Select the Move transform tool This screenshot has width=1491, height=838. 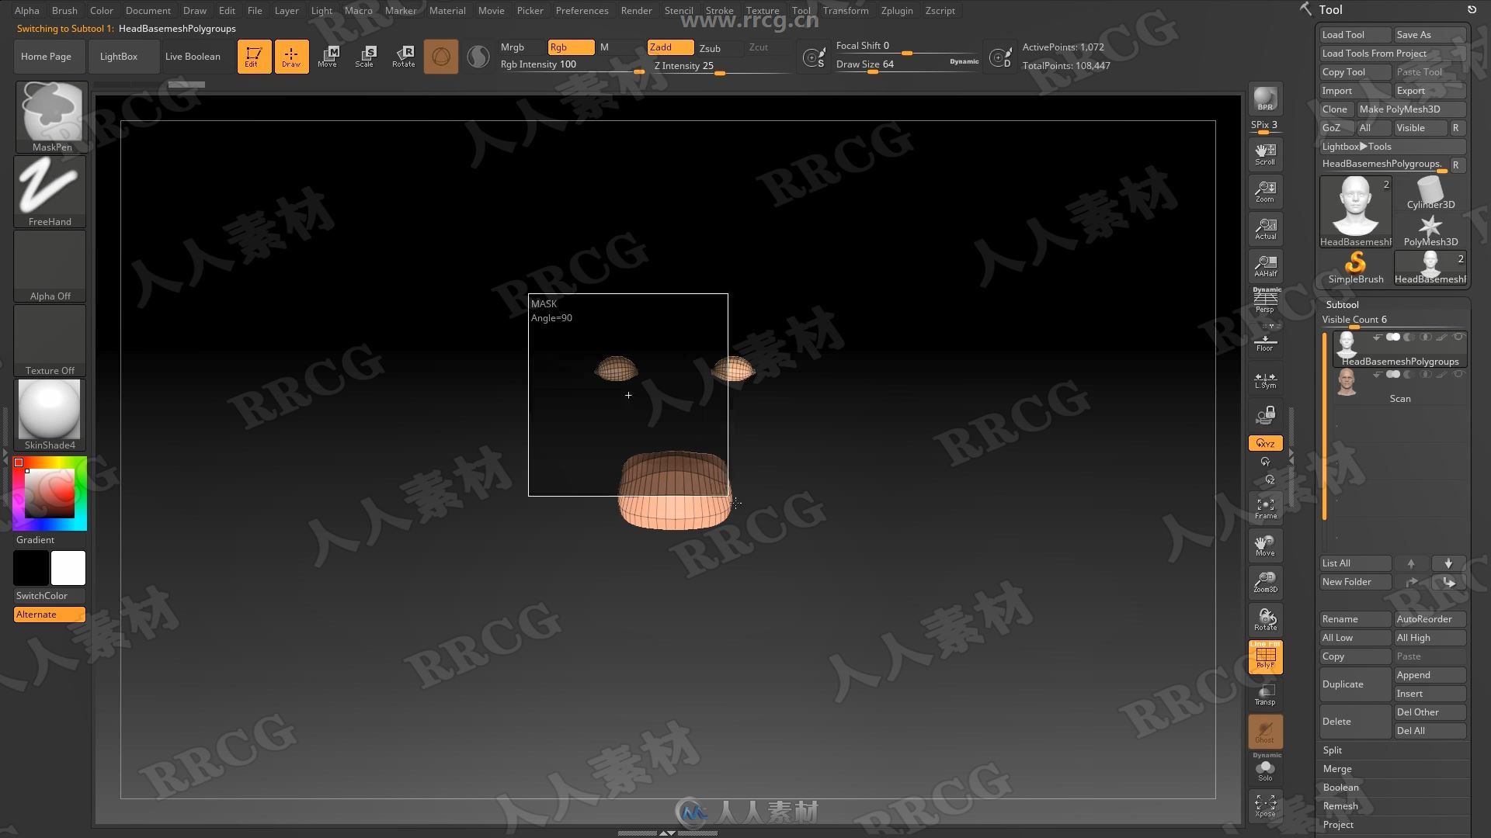328,57
